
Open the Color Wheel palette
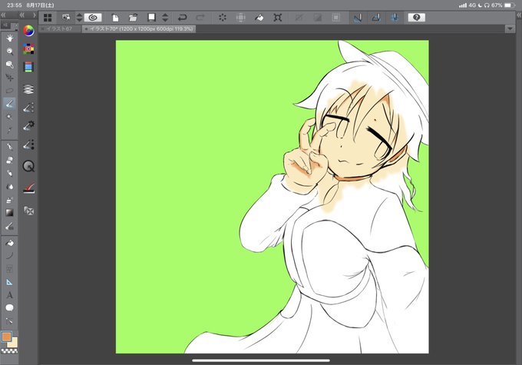point(28,31)
